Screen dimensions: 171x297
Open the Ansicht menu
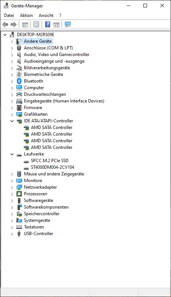point(46,15)
